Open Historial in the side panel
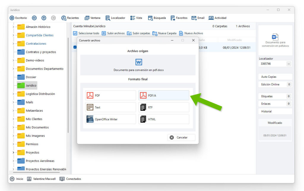The width and height of the screenshot is (304, 191). pos(275,111)
